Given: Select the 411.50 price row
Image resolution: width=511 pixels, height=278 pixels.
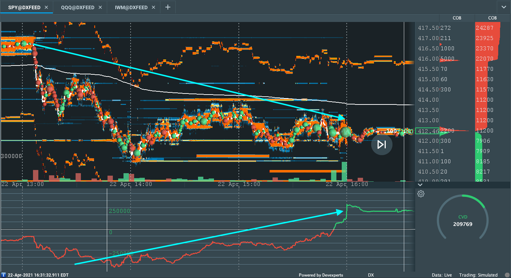Looking at the screenshot, I should coord(429,151).
